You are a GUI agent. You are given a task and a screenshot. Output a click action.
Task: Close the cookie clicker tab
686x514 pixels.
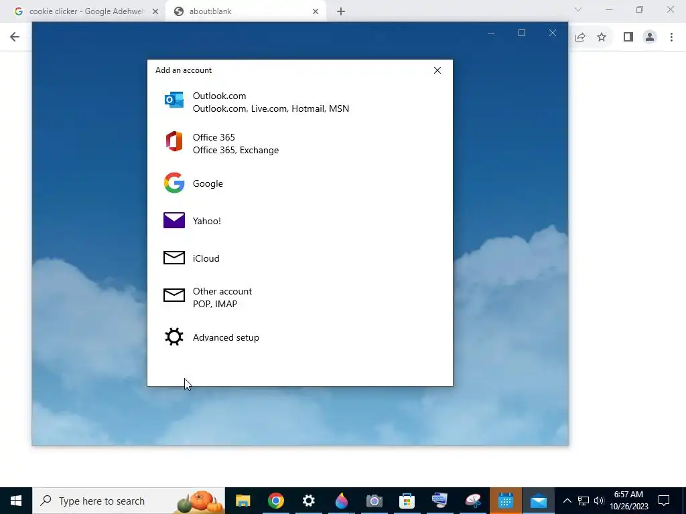pos(155,11)
